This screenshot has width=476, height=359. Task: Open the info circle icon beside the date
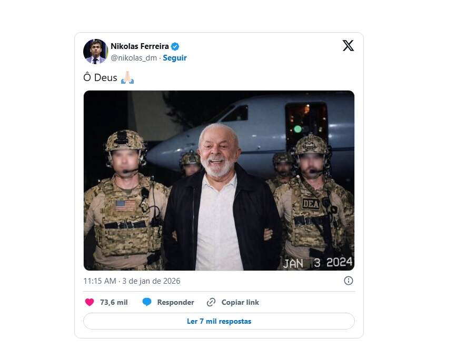[348, 281]
